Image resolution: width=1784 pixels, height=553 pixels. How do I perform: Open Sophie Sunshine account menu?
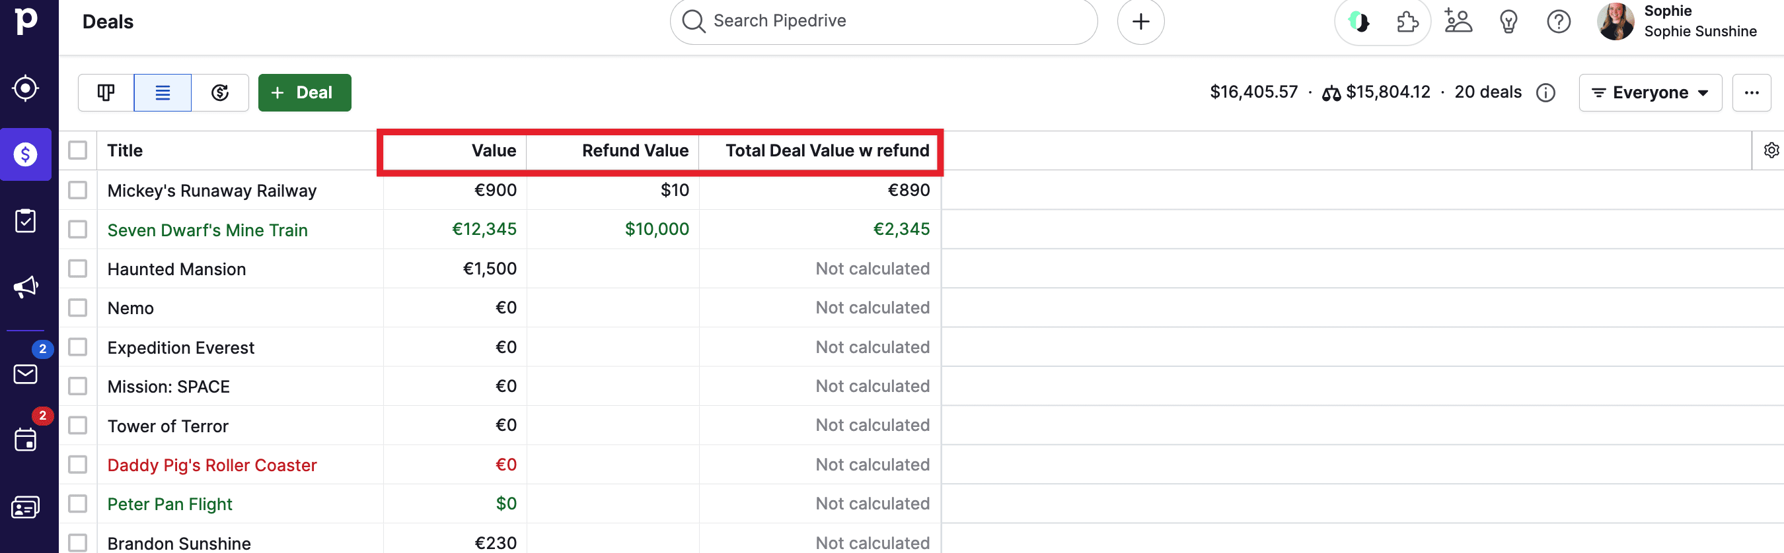click(x=1676, y=22)
